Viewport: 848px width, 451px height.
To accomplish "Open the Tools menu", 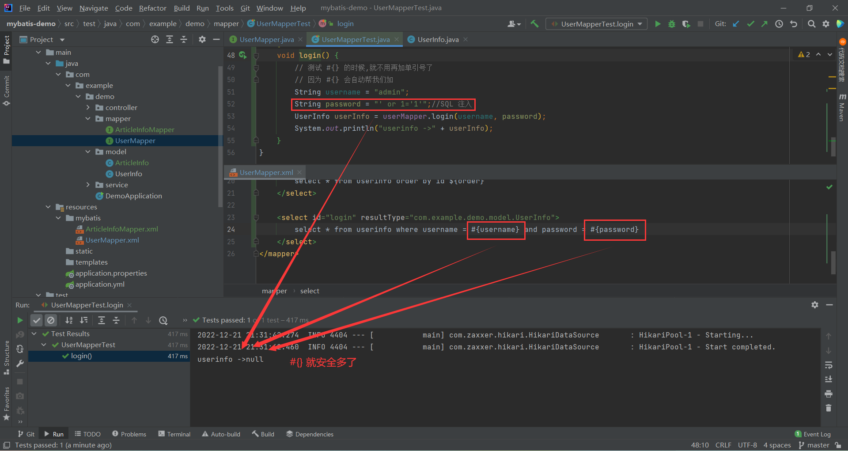I will [224, 8].
